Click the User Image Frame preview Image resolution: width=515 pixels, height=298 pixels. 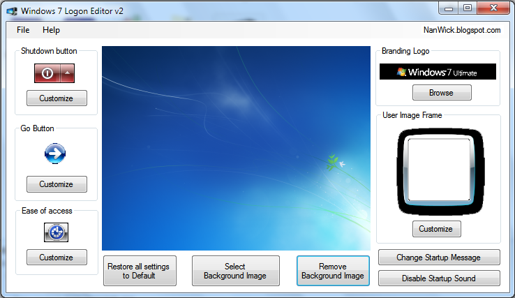click(440, 171)
